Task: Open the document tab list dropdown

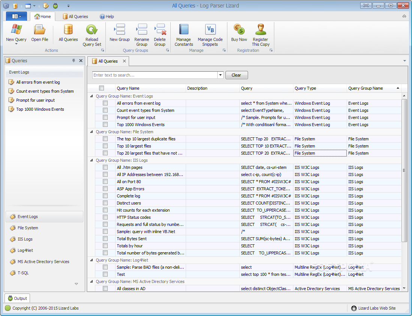Action: coord(404,61)
